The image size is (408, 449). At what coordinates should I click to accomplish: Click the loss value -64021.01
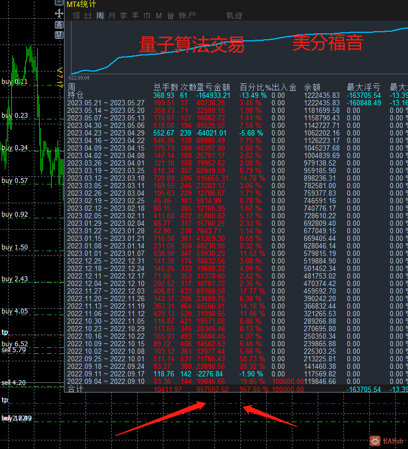(211, 133)
